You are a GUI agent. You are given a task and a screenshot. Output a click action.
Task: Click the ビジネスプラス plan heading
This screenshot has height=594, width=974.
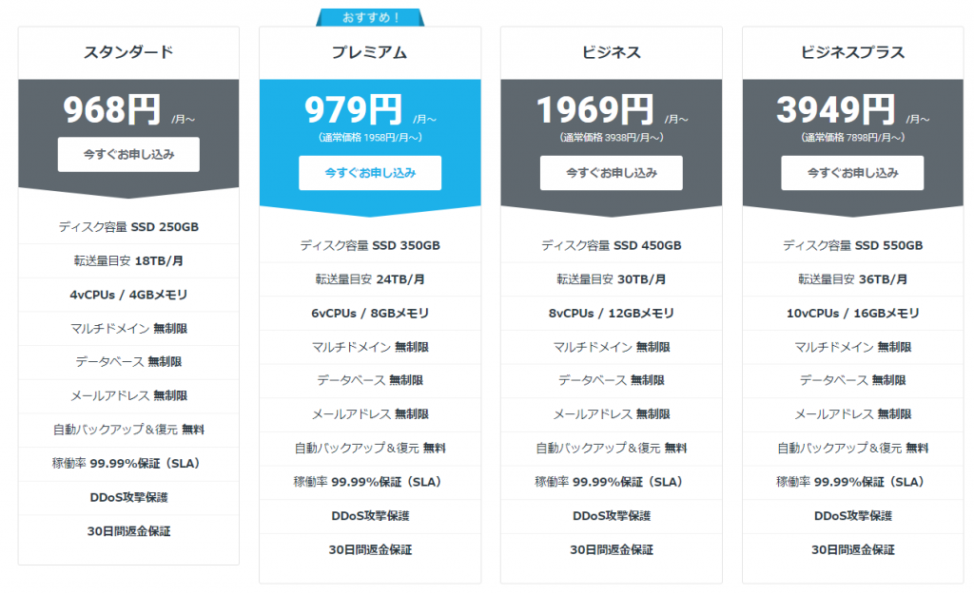coord(852,52)
